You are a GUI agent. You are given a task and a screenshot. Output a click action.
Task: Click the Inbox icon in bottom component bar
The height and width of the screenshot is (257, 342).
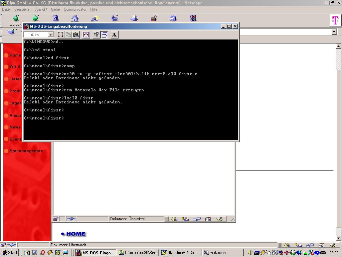pos(298,245)
